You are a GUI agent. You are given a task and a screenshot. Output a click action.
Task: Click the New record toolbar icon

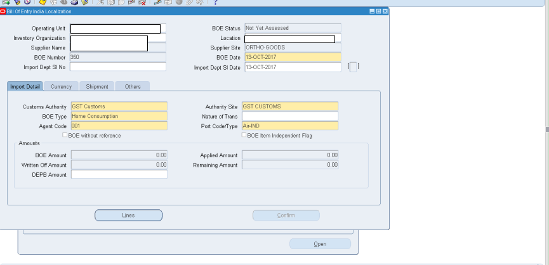6,2
